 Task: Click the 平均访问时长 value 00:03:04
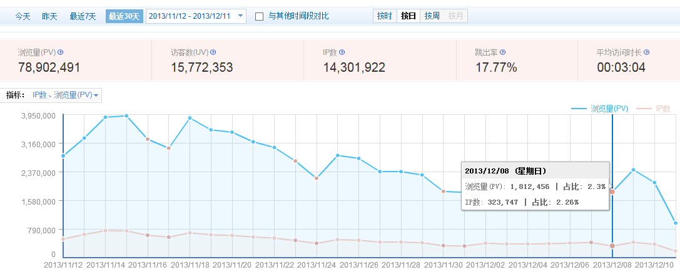coord(621,67)
